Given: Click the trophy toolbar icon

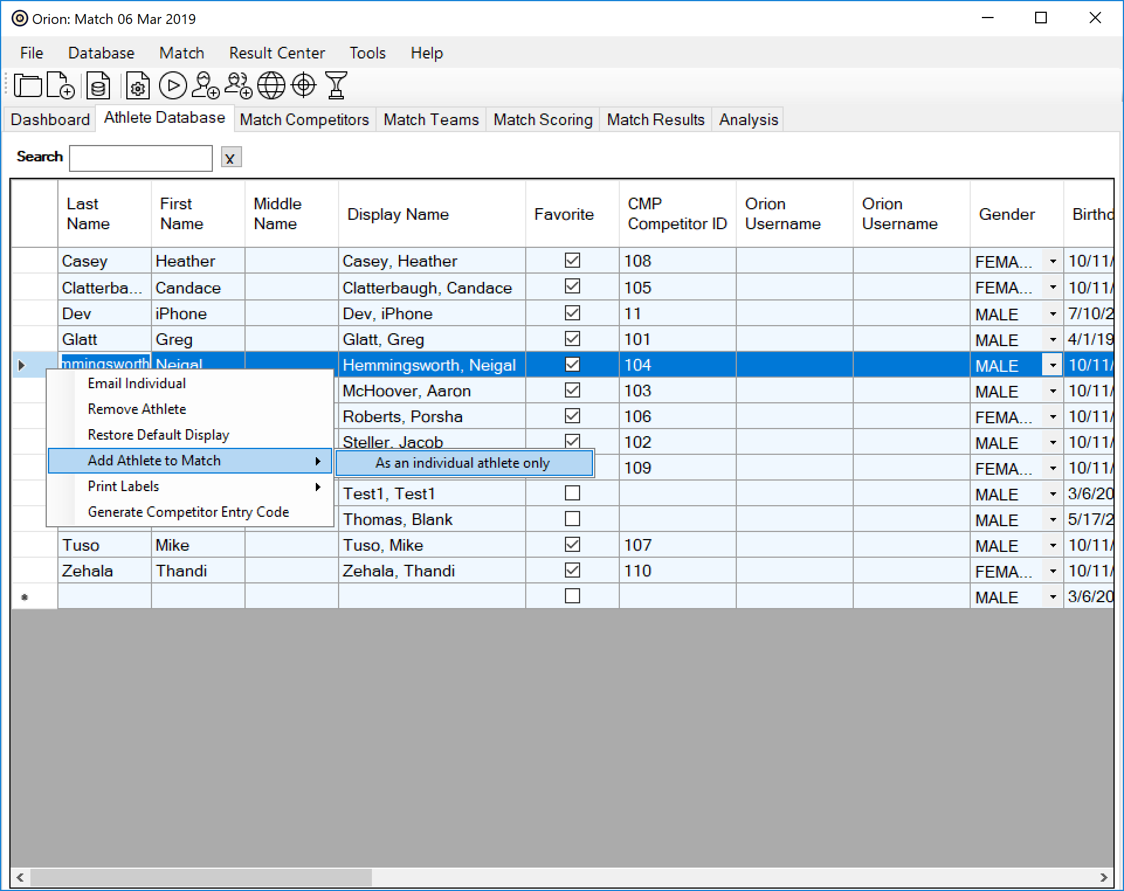Looking at the screenshot, I should pos(336,86).
